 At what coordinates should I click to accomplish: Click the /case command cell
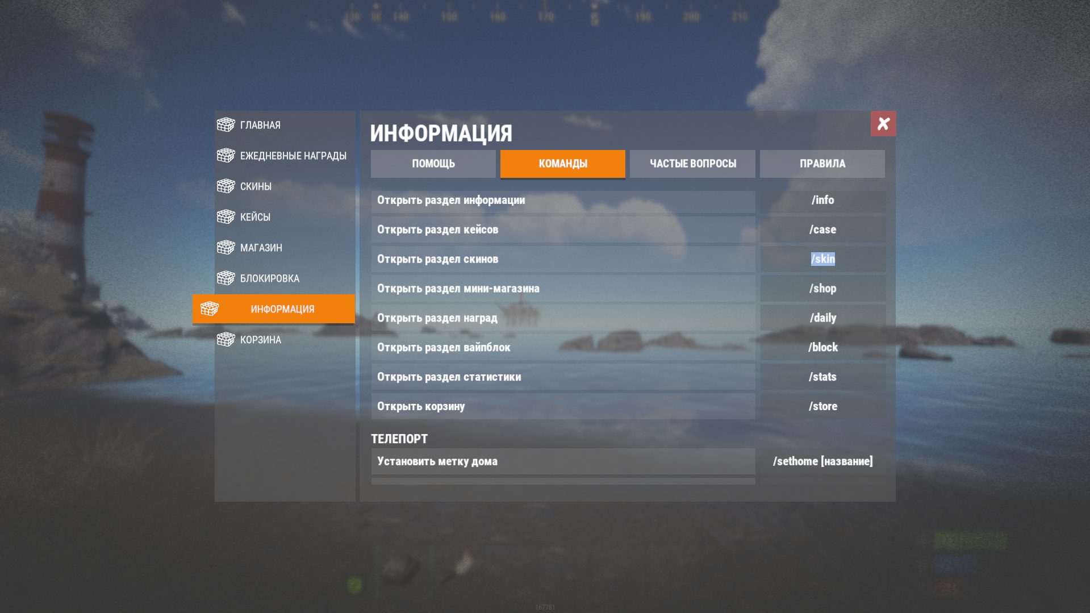822,230
